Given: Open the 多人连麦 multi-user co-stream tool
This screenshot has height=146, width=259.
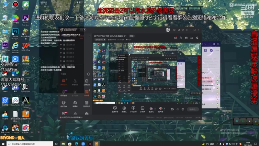Looking at the screenshot, I should [x=75, y=93].
